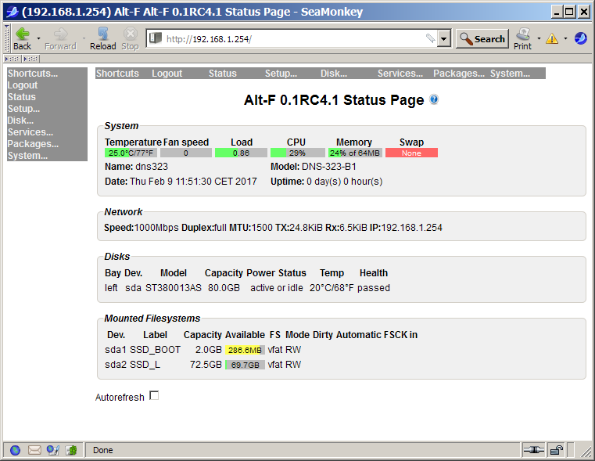Open Composer from status bar icon
The height and width of the screenshot is (461, 595).
click(x=52, y=450)
